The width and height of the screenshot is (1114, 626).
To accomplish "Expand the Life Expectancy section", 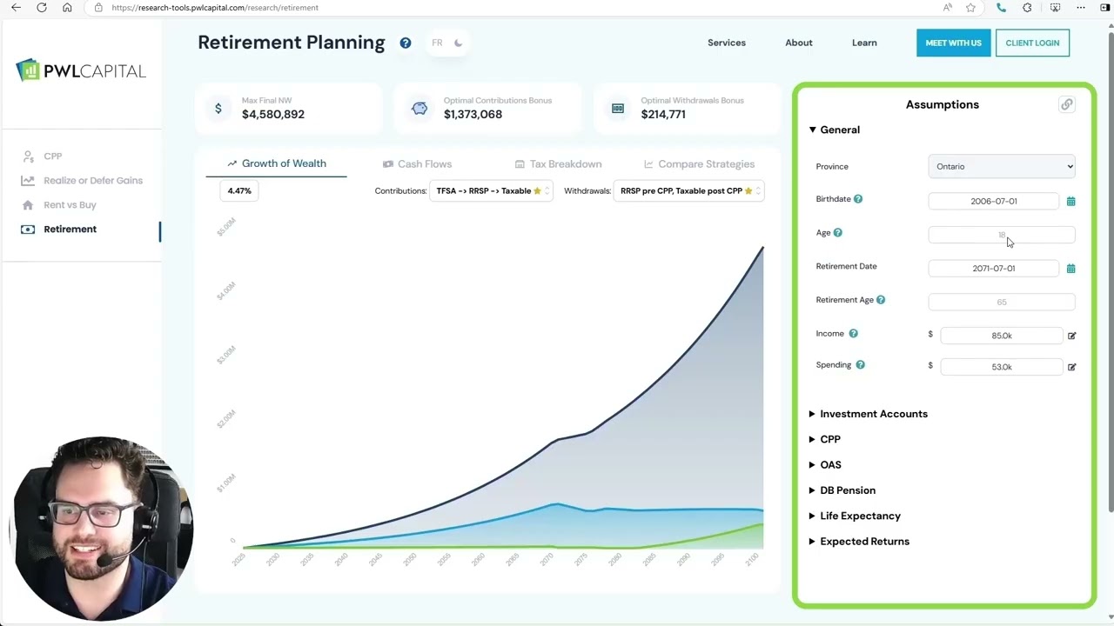I will coord(854,516).
